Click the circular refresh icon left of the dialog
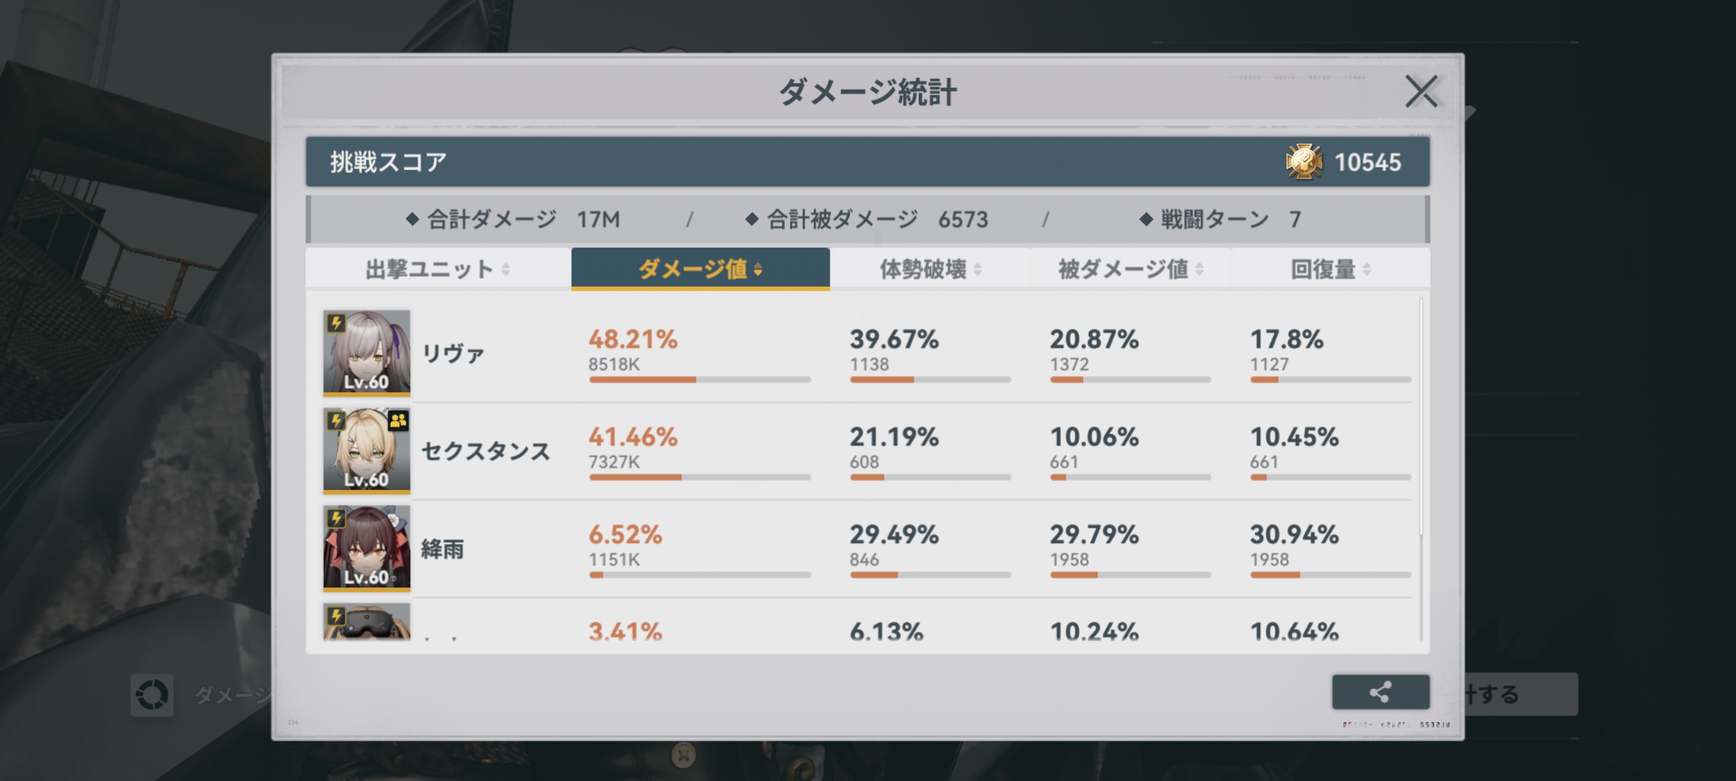Screen dimensions: 1736x781 (152, 695)
